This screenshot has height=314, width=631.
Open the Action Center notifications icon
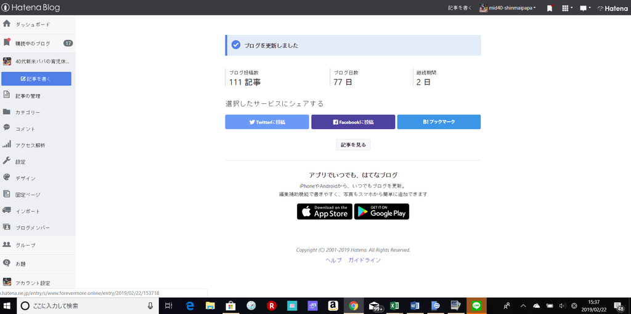pos(620,306)
